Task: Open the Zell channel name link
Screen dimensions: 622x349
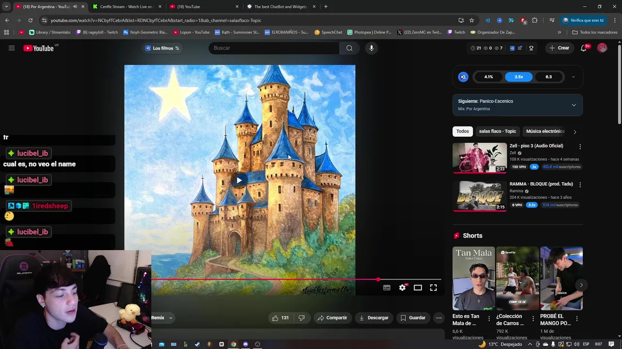Action: pos(513,153)
